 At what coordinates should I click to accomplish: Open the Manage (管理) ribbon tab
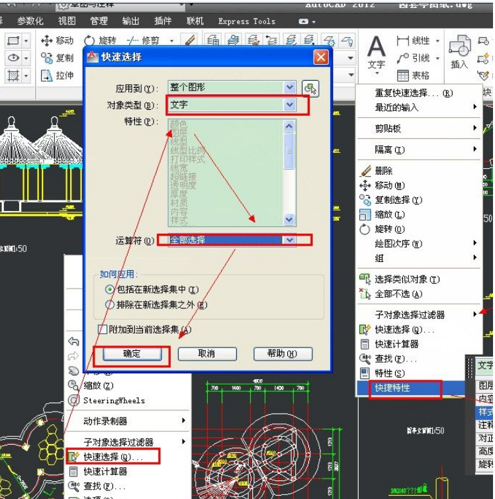click(99, 21)
